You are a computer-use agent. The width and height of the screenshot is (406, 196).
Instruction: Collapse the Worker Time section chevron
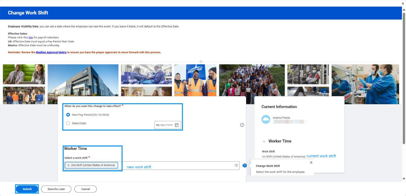coord(264,141)
